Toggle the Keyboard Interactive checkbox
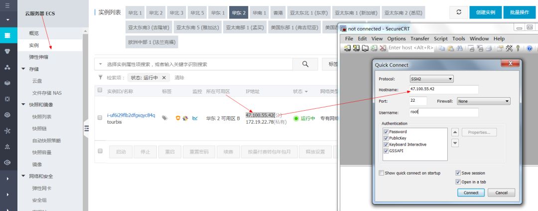Viewport: 538px width, 211px height. (x=387, y=144)
